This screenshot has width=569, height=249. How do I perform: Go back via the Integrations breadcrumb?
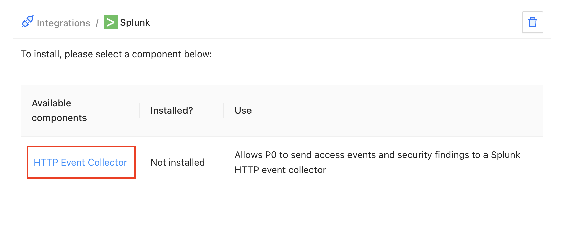(x=63, y=23)
